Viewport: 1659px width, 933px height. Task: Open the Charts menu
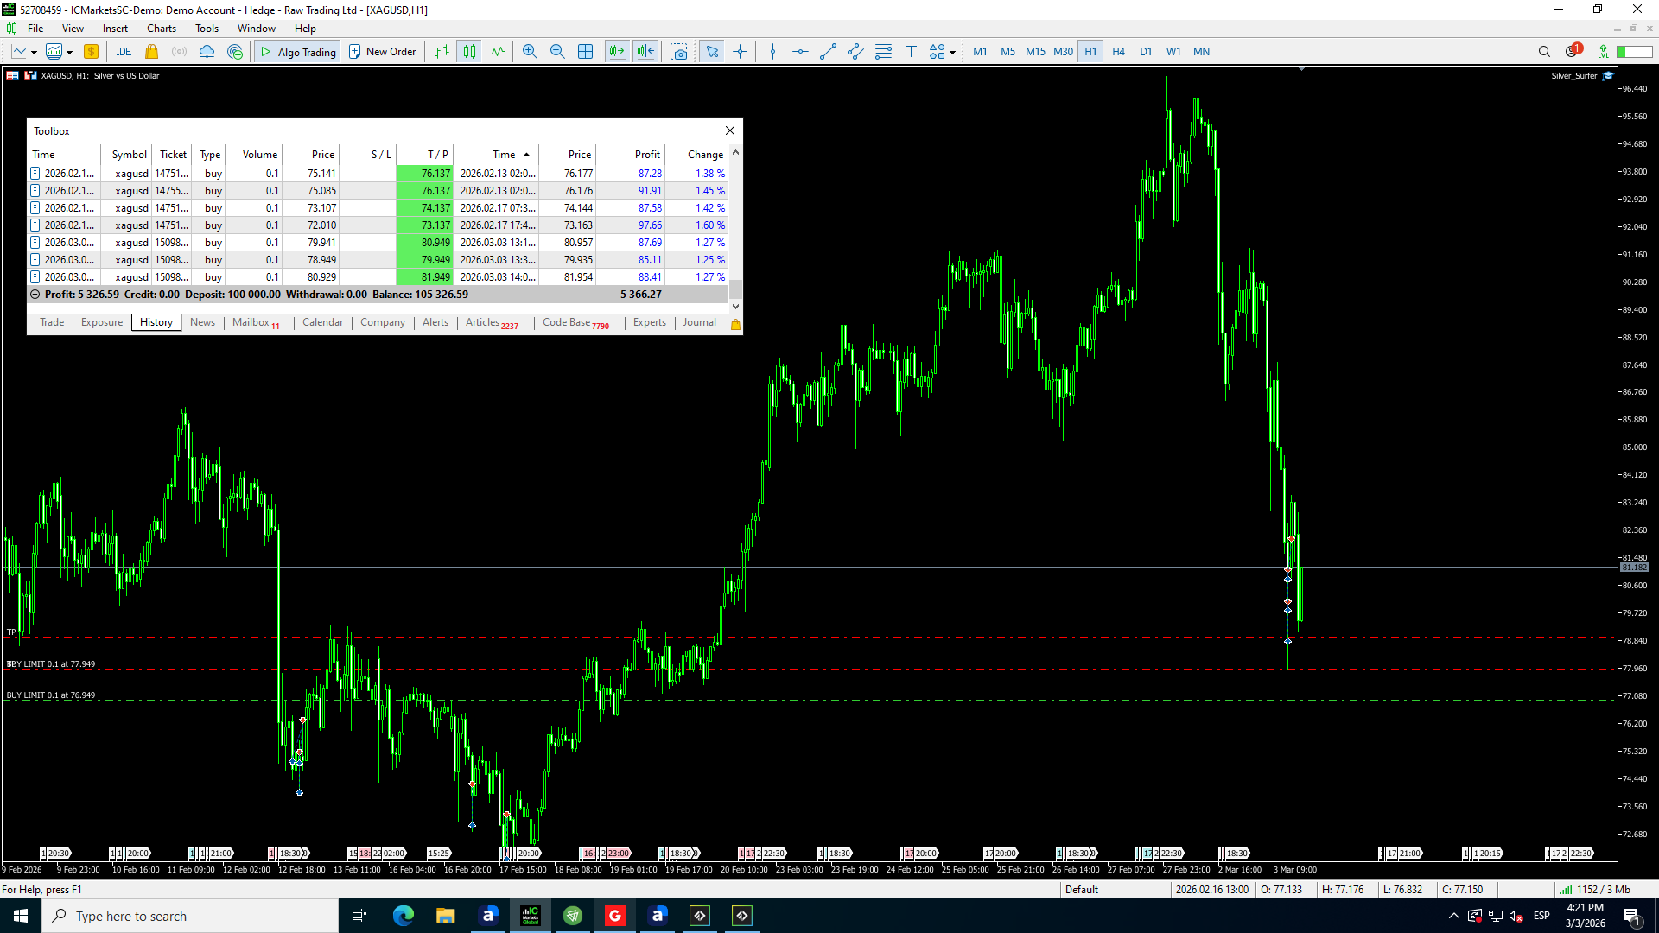(x=161, y=29)
